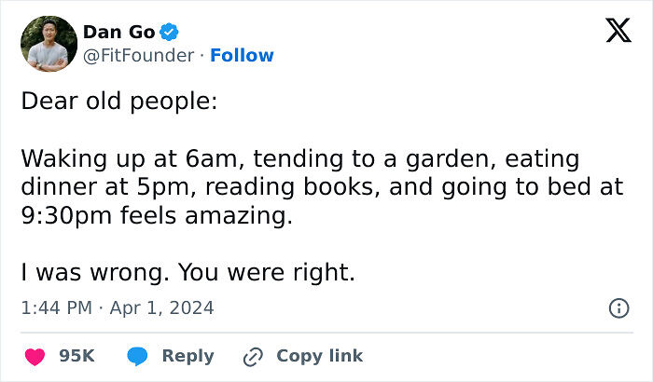Open Dan Go's profile photo
The width and height of the screenshot is (653, 382).
[48, 44]
